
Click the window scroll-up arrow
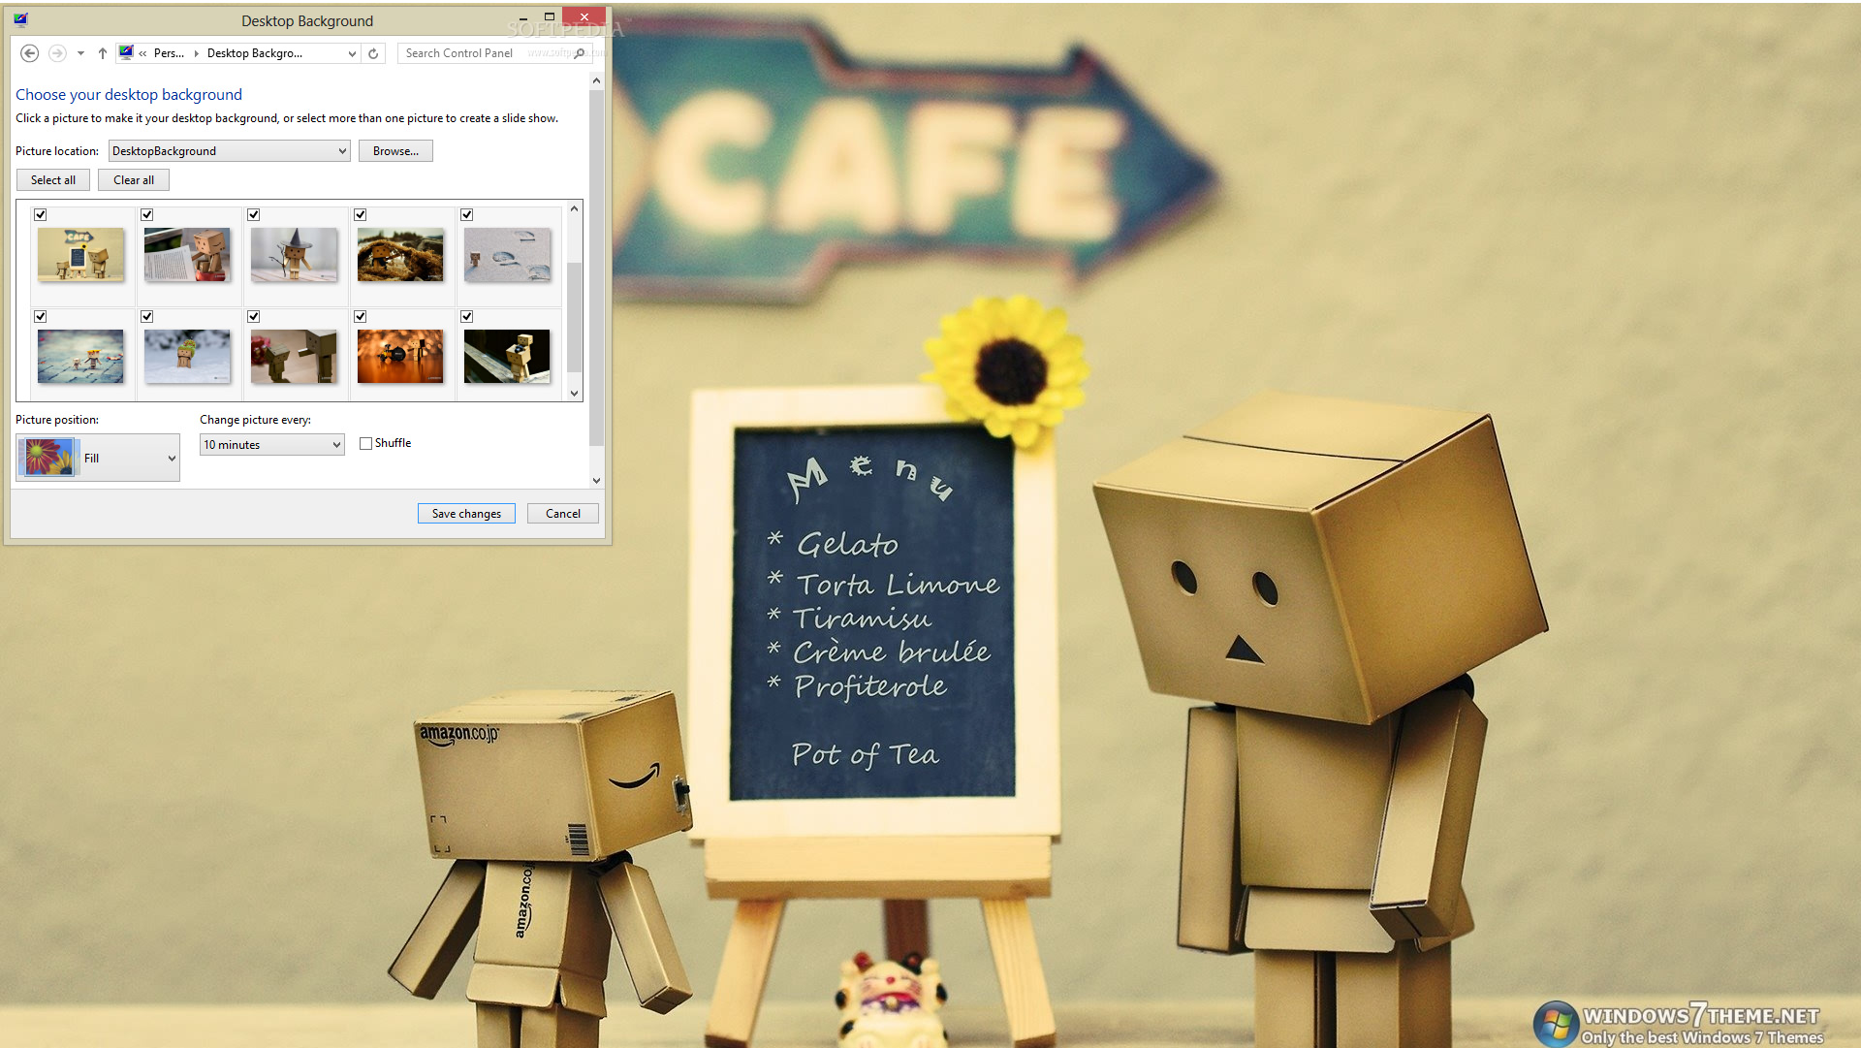(x=596, y=81)
